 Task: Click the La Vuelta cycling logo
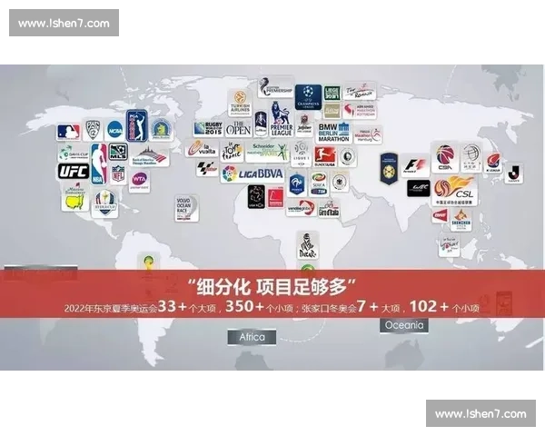203,148
